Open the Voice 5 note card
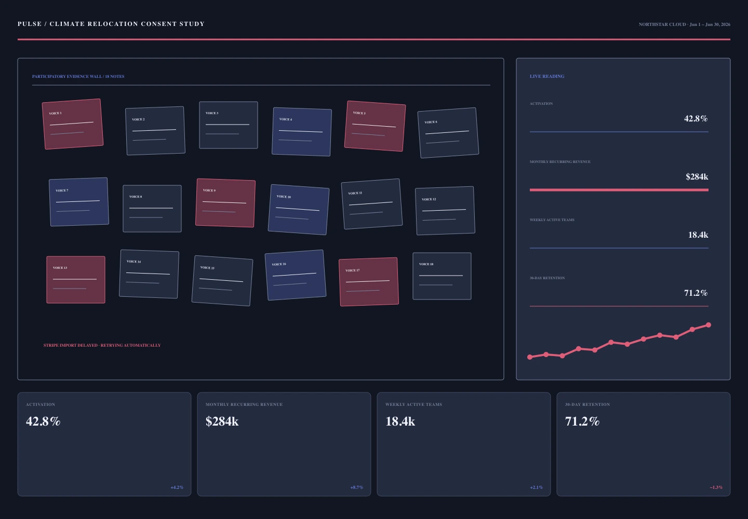The width and height of the screenshot is (748, 519). (x=375, y=126)
